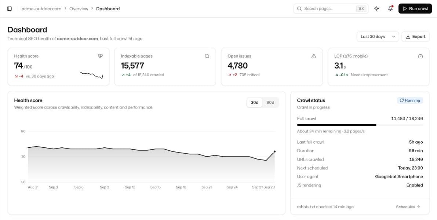Click the 'Aug 31' axis label
This screenshot has height=220, width=437.
click(x=33, y=187)
